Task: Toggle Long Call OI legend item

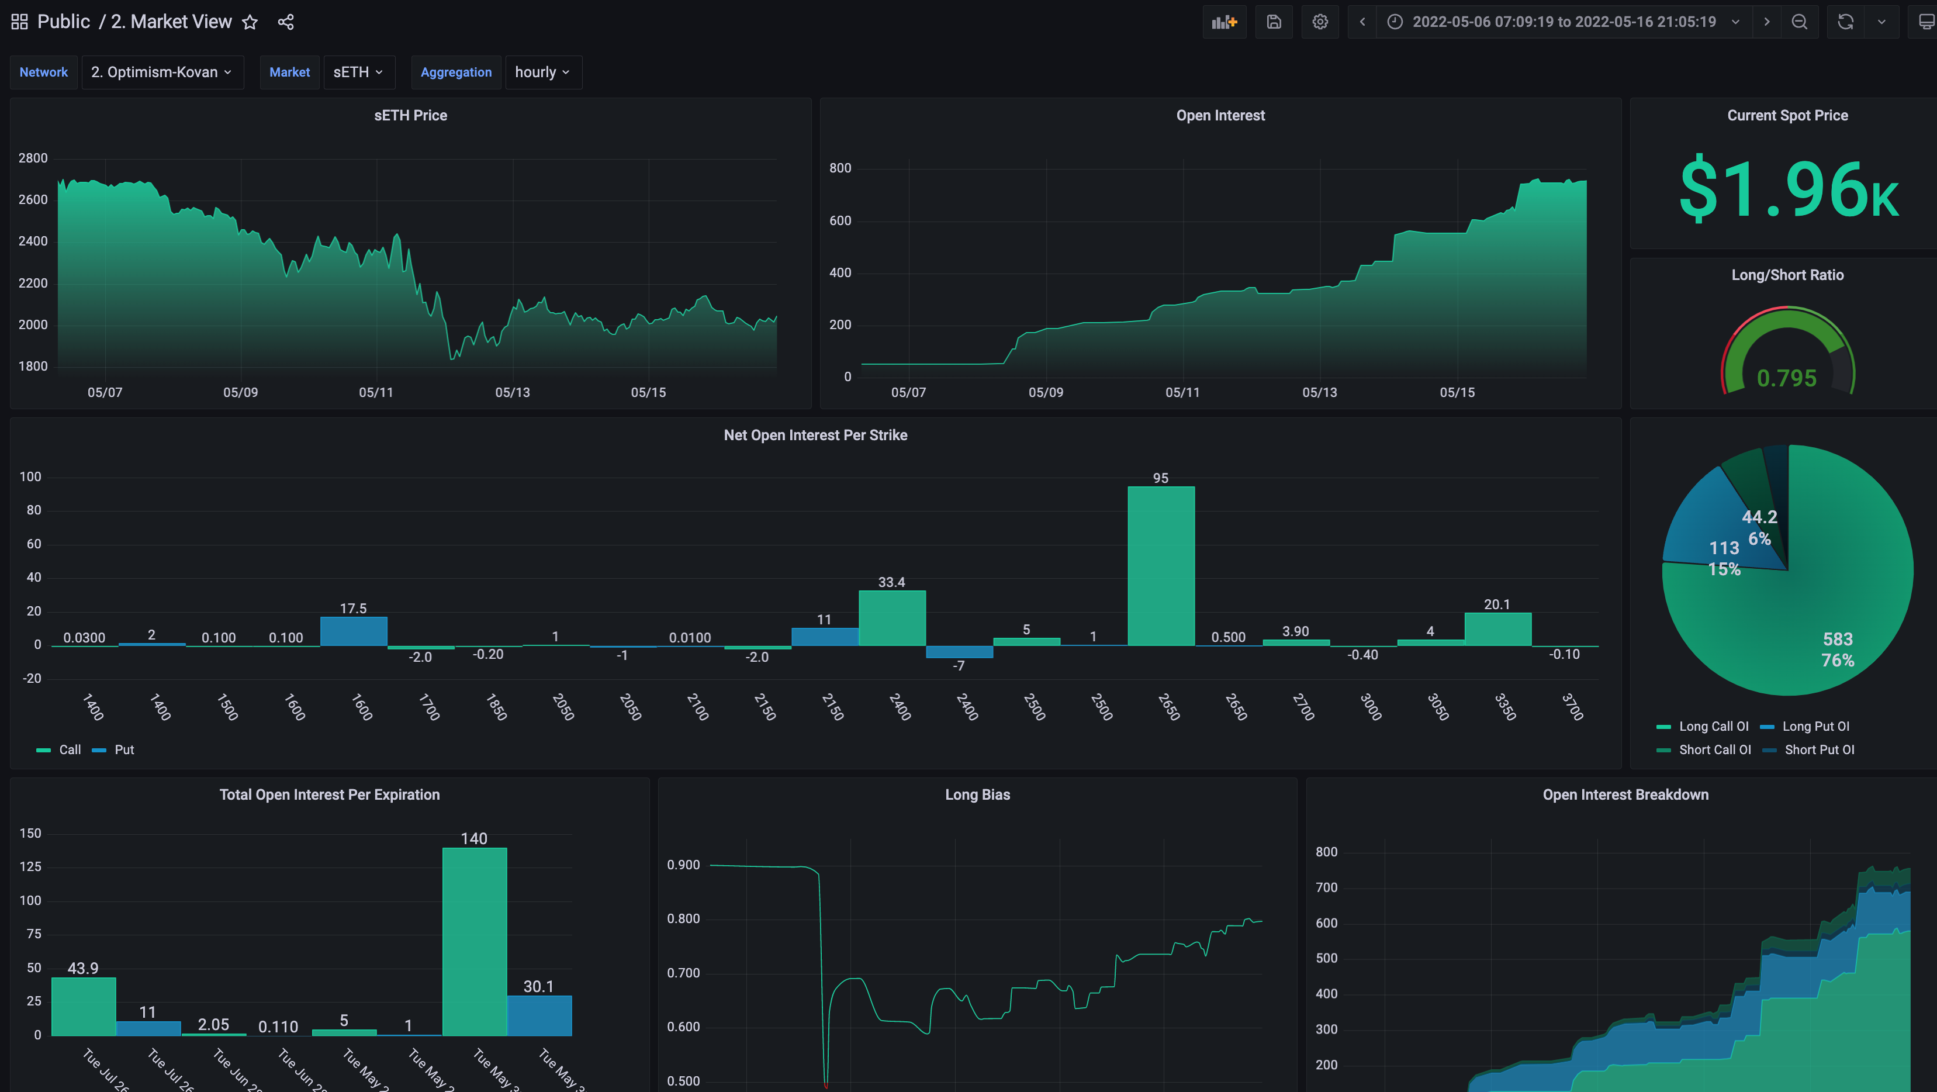Action: (x=1713, y=727)
